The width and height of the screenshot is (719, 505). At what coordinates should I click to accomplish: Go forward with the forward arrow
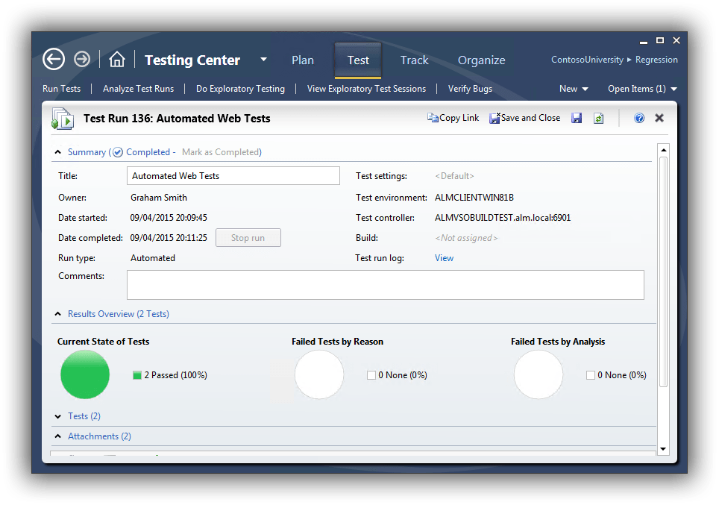tap(83, 59)
